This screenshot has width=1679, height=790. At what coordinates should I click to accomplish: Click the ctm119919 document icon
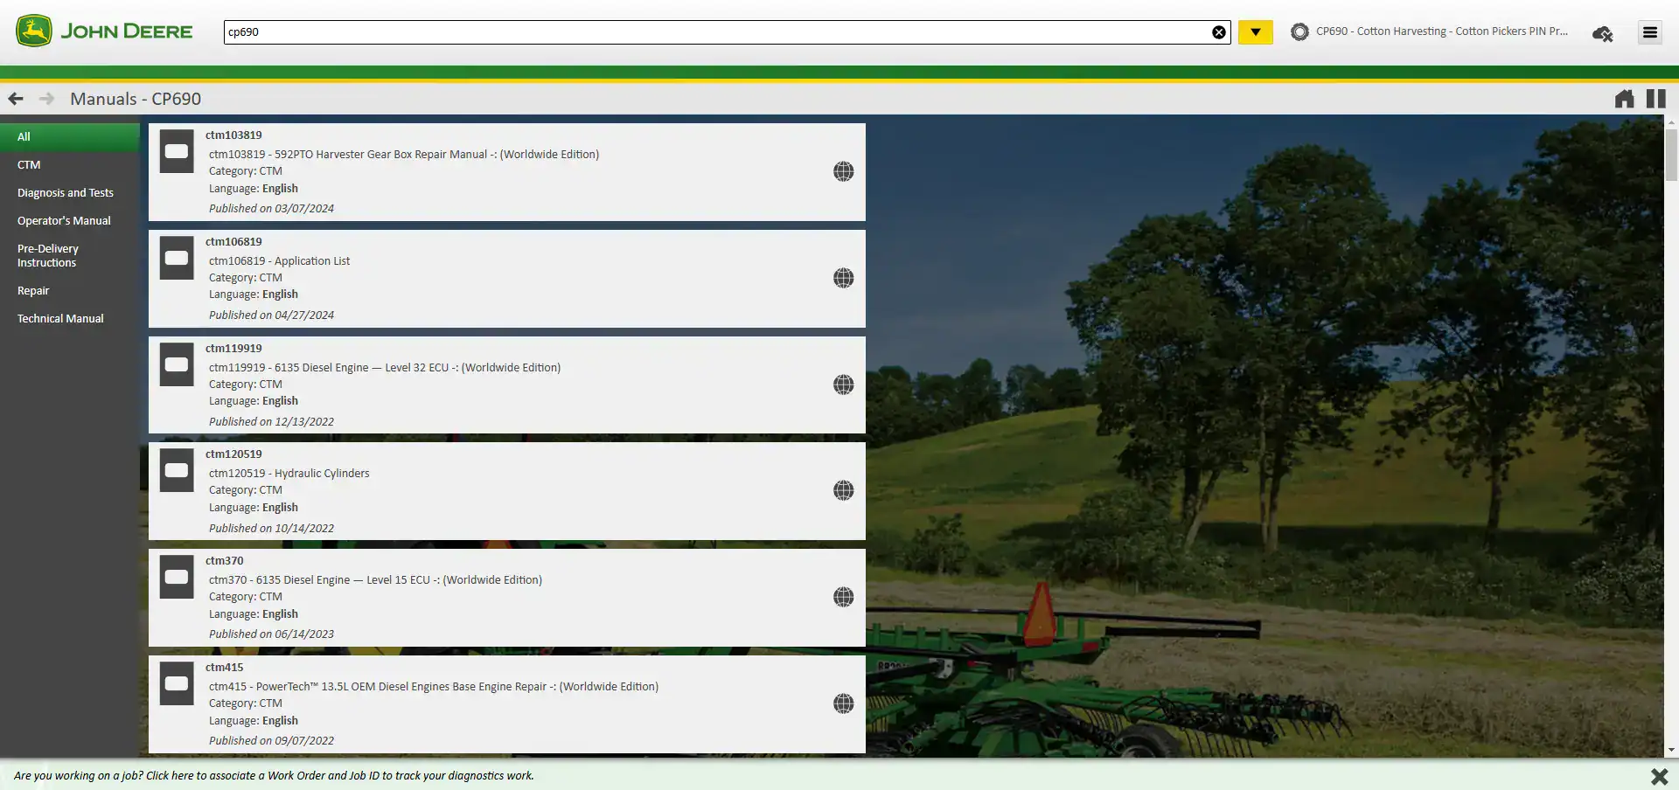(177, 364)
